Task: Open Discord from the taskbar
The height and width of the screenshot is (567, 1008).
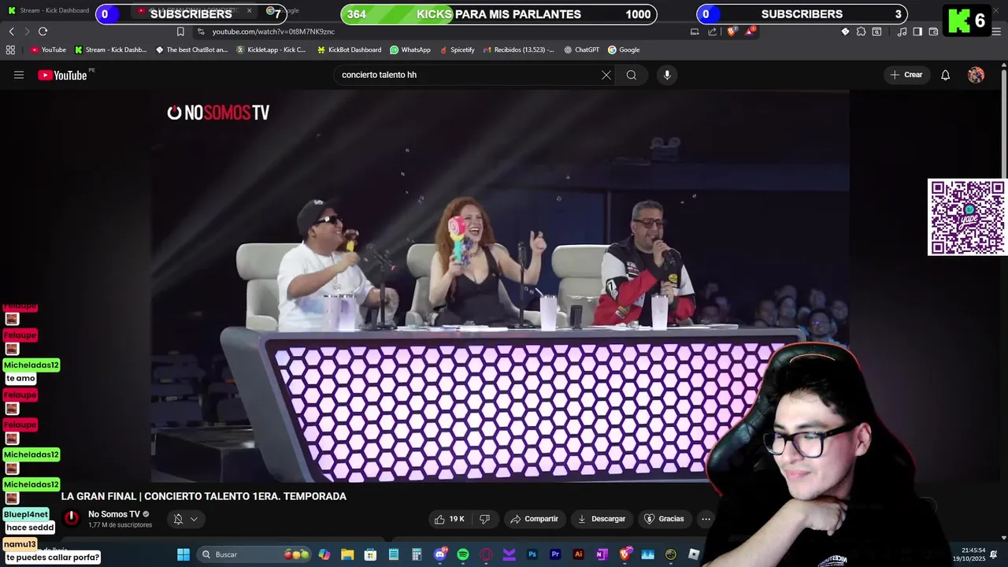Action: [x=440, y=554]
